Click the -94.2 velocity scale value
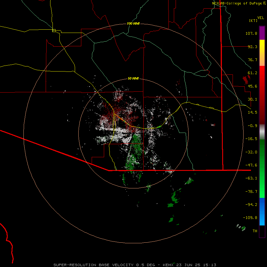Image resolution: width=267 pixels, height=267 pixels. 251,205
